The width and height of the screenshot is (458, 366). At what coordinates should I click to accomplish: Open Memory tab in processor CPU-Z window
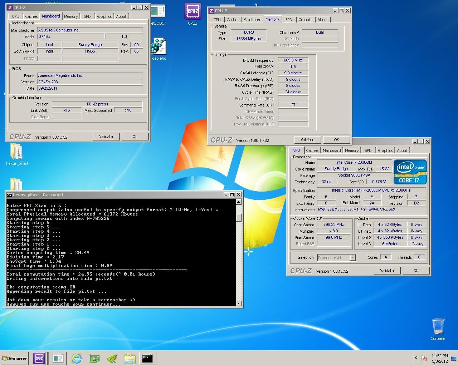(352, 150)
